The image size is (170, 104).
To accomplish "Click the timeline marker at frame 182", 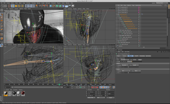I will click(x=59, y=84).
